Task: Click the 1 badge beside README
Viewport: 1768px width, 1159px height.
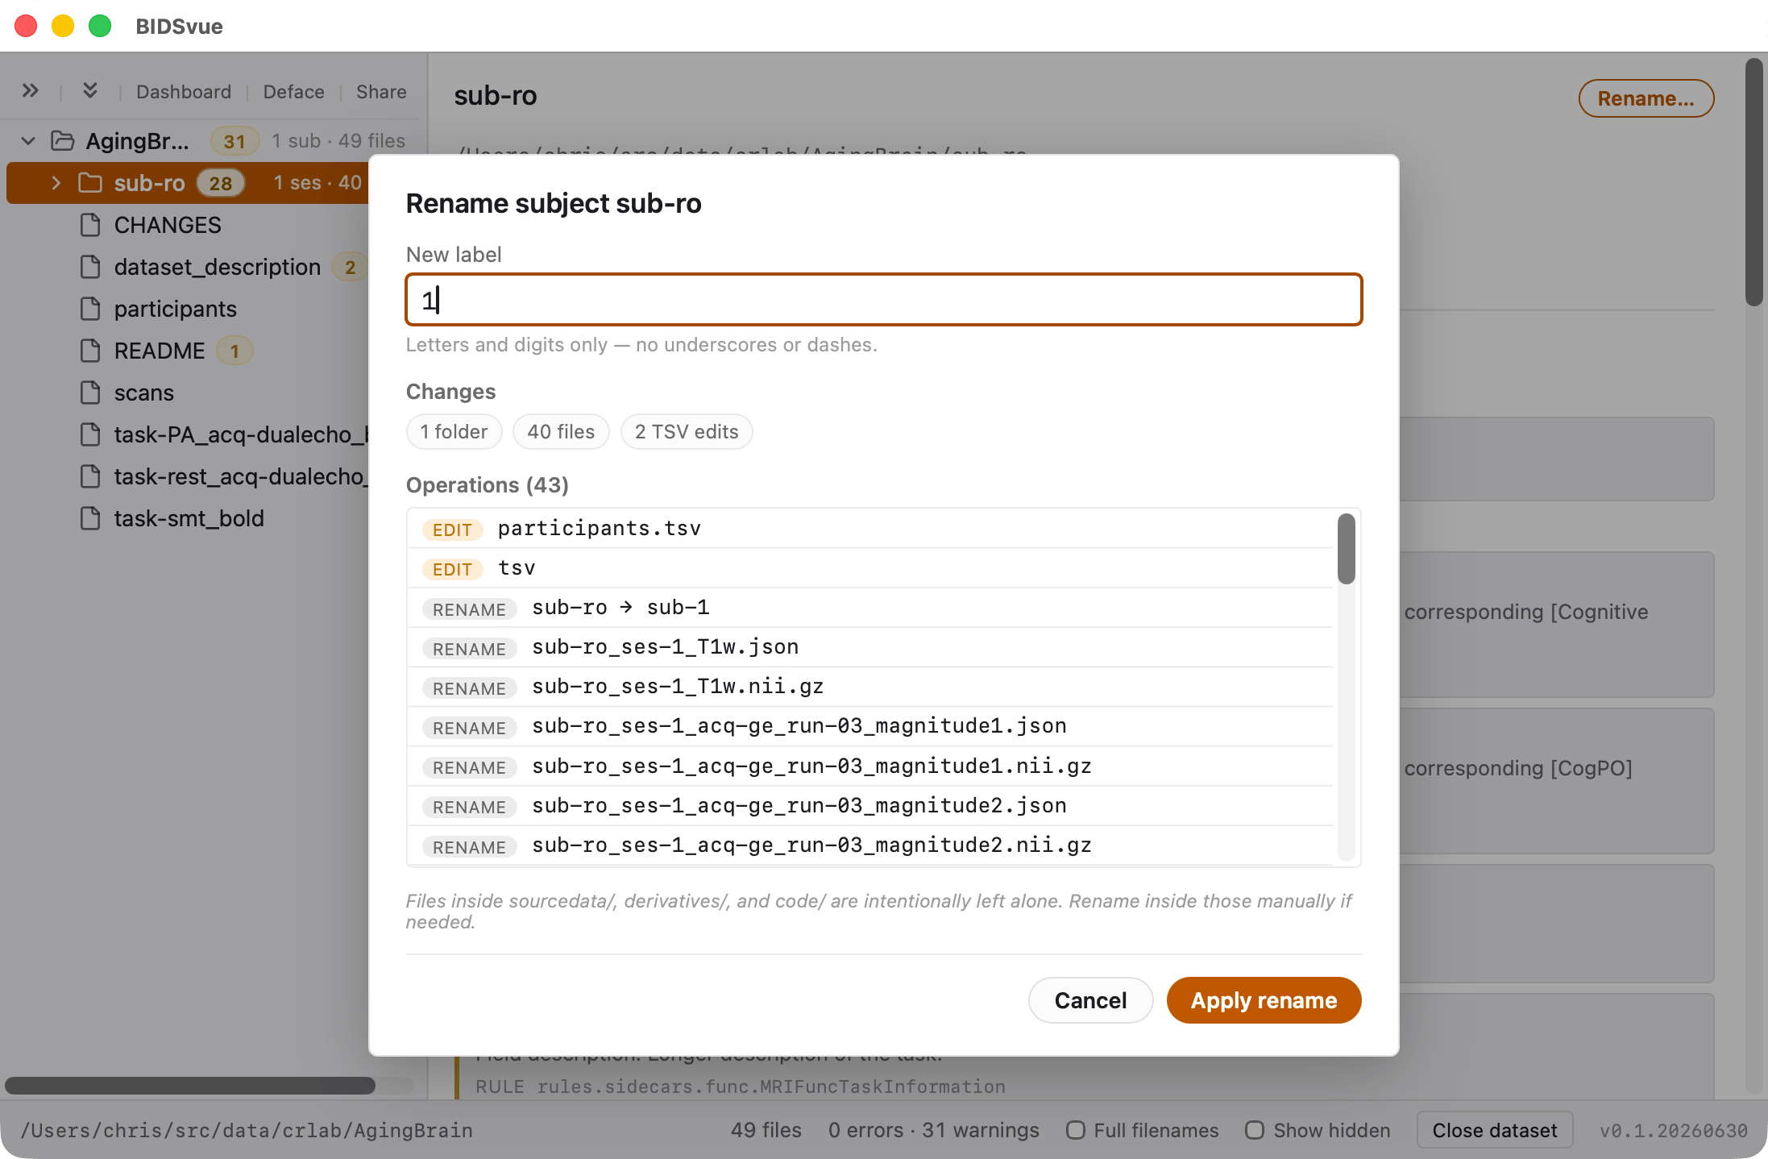Action: point(234,351)
